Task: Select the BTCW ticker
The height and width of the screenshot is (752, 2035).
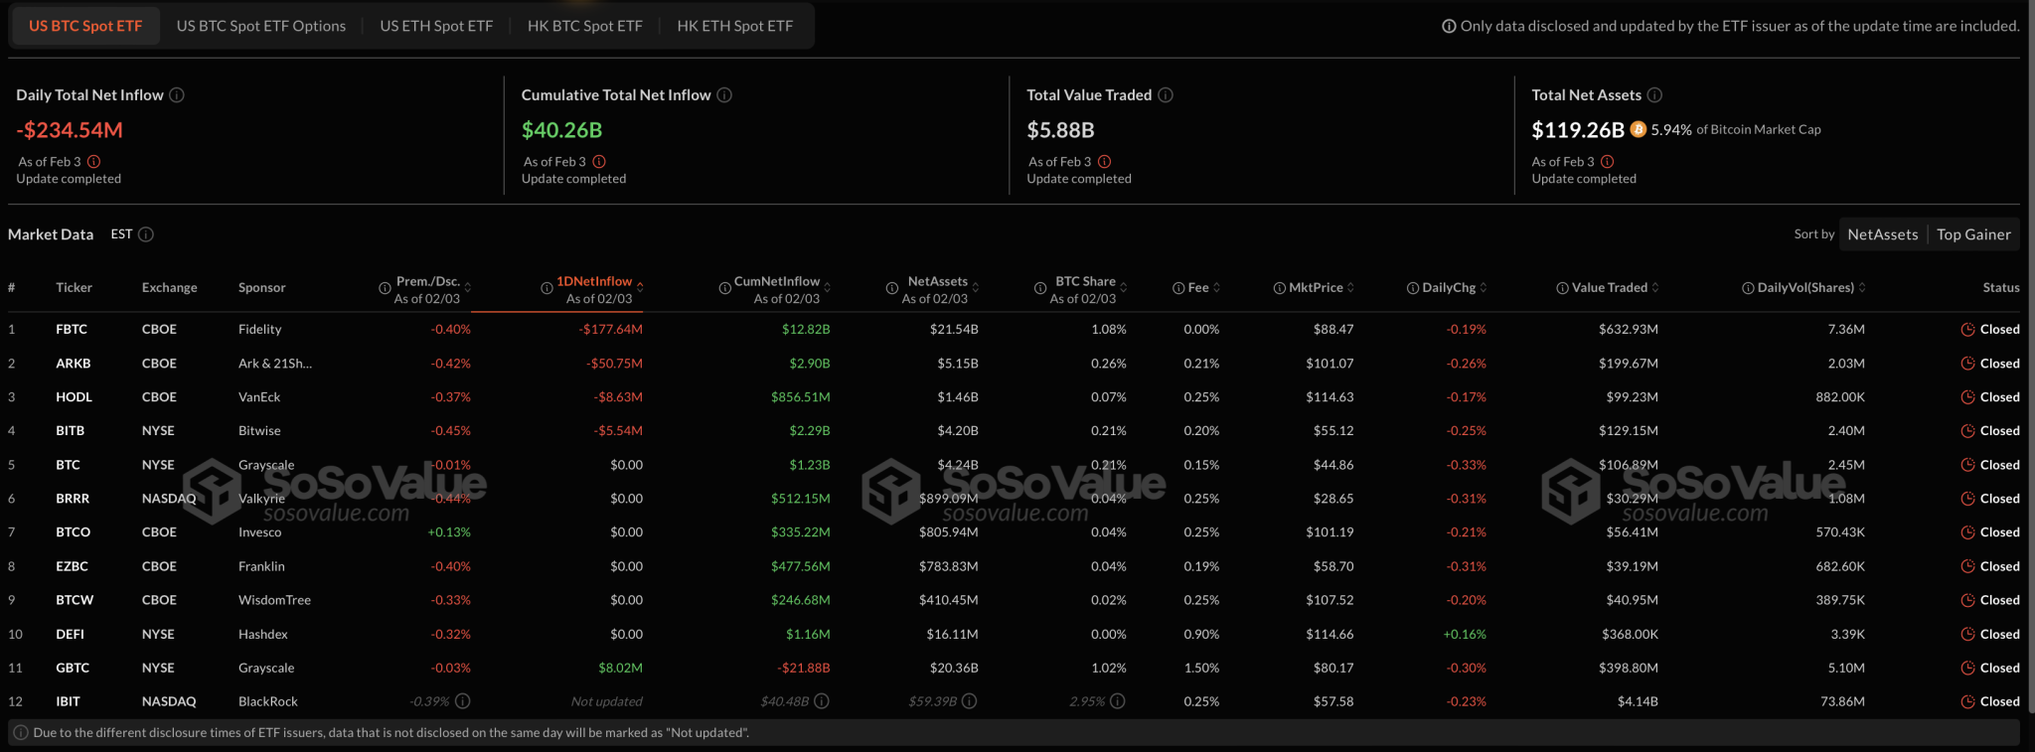Action: click(x=75, y=600)
